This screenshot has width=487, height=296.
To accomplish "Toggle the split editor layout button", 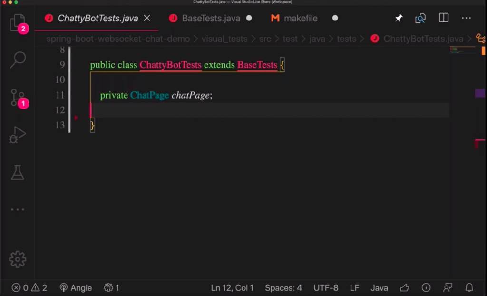I will point(443,18).
